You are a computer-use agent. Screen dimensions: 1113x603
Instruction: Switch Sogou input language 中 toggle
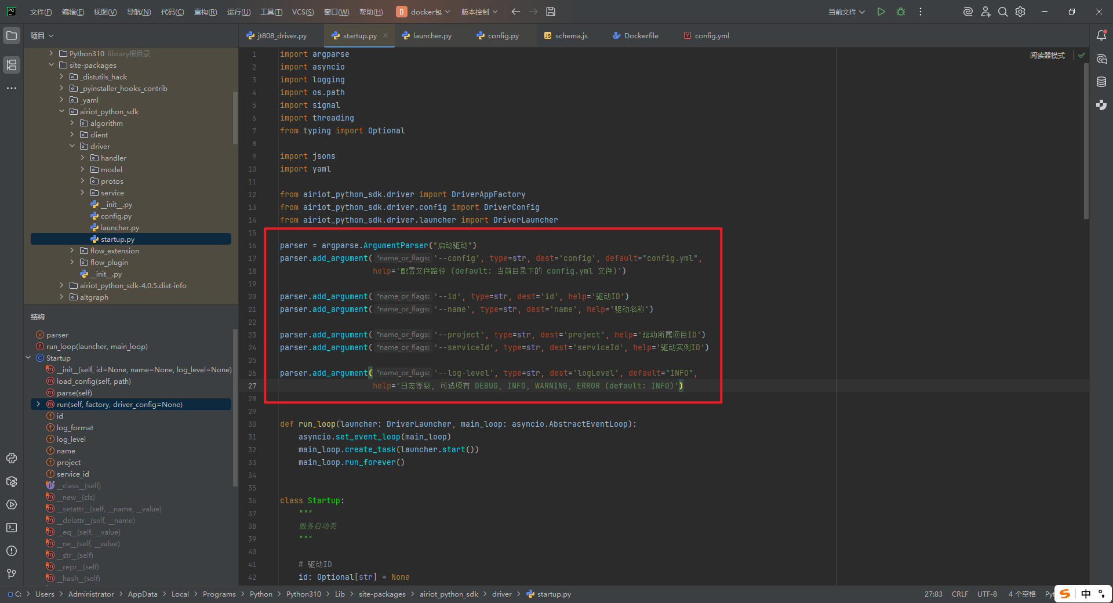tap(1086, 594)
